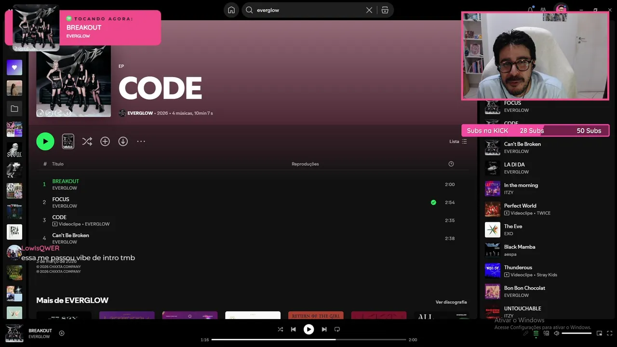This screenshot has width=617, height=347.
Task: Open the notifications bell icon
Action: [x=530, y=10]
